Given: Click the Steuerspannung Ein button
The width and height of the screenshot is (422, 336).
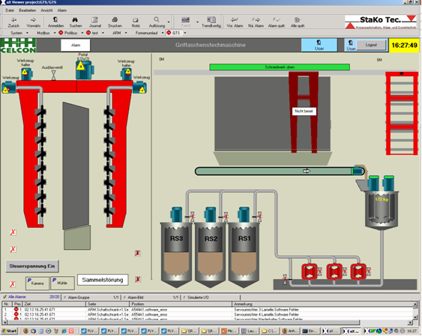Looking at the screenshot, I should click(x=32, y=266).
